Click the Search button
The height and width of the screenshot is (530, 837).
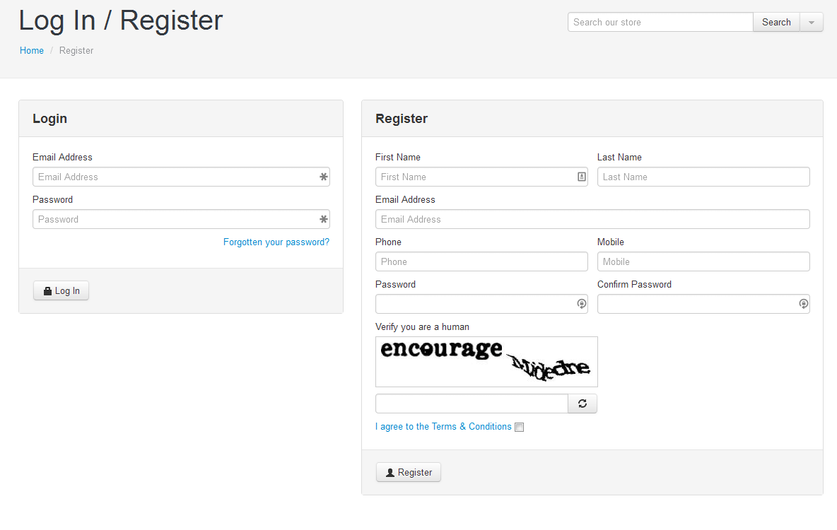tap(776, 23)
